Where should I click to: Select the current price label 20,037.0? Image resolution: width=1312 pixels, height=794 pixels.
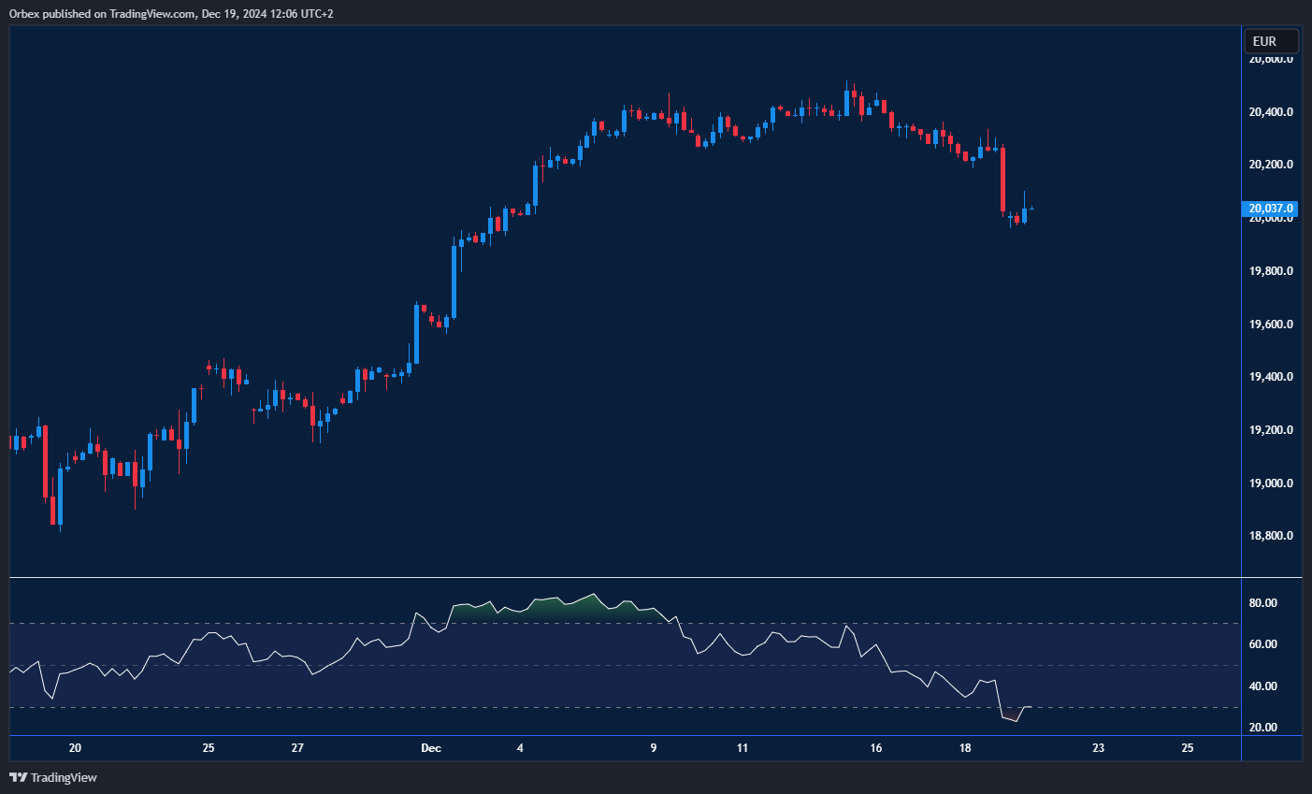pyautogui.click(x=1270, y=209)
